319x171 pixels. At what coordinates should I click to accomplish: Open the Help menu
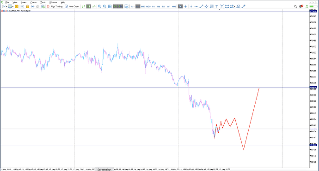pyautogui.click(x=63, y=2)
